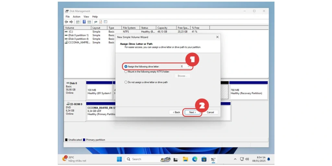Screen dimensions: 332x166
Task: Click the Properties checkmark toolbar icon
Action: [101, 22]
